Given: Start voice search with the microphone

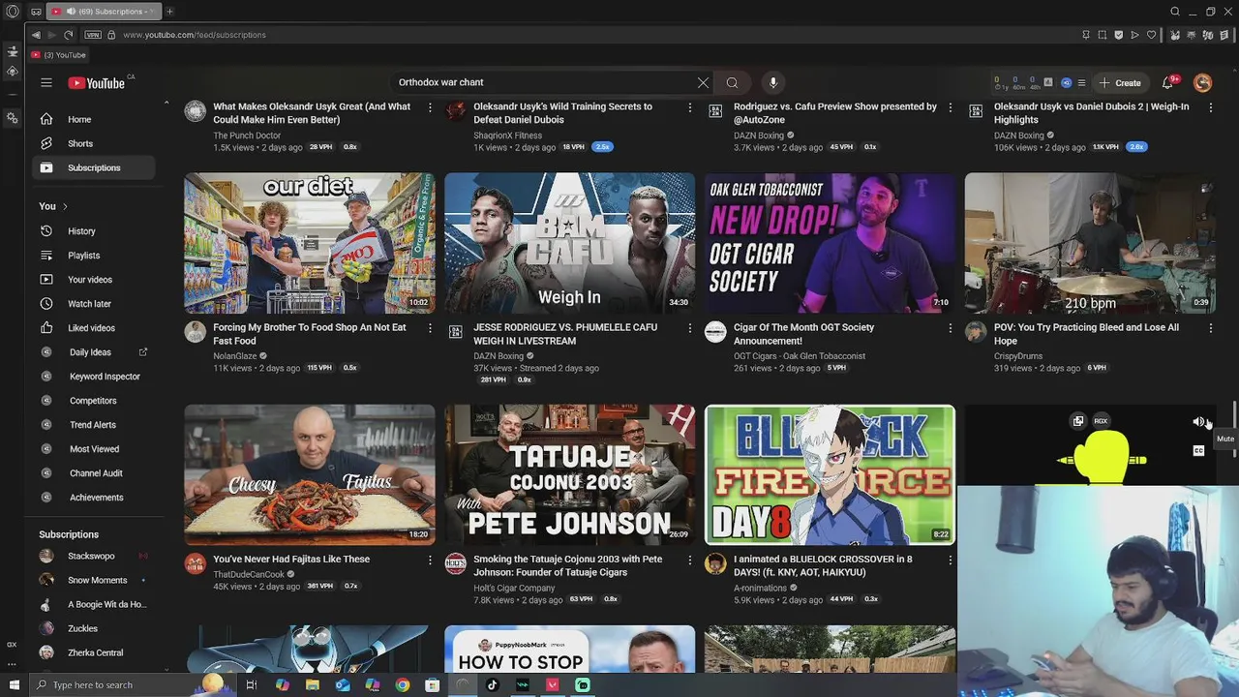Looking at the screenshot, I should point(772,82).
